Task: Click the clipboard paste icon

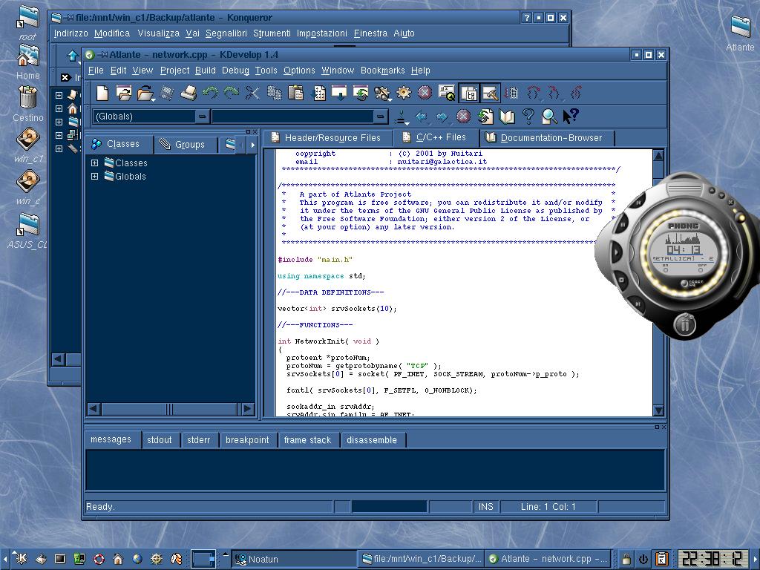Action: (x=295, y=93)
